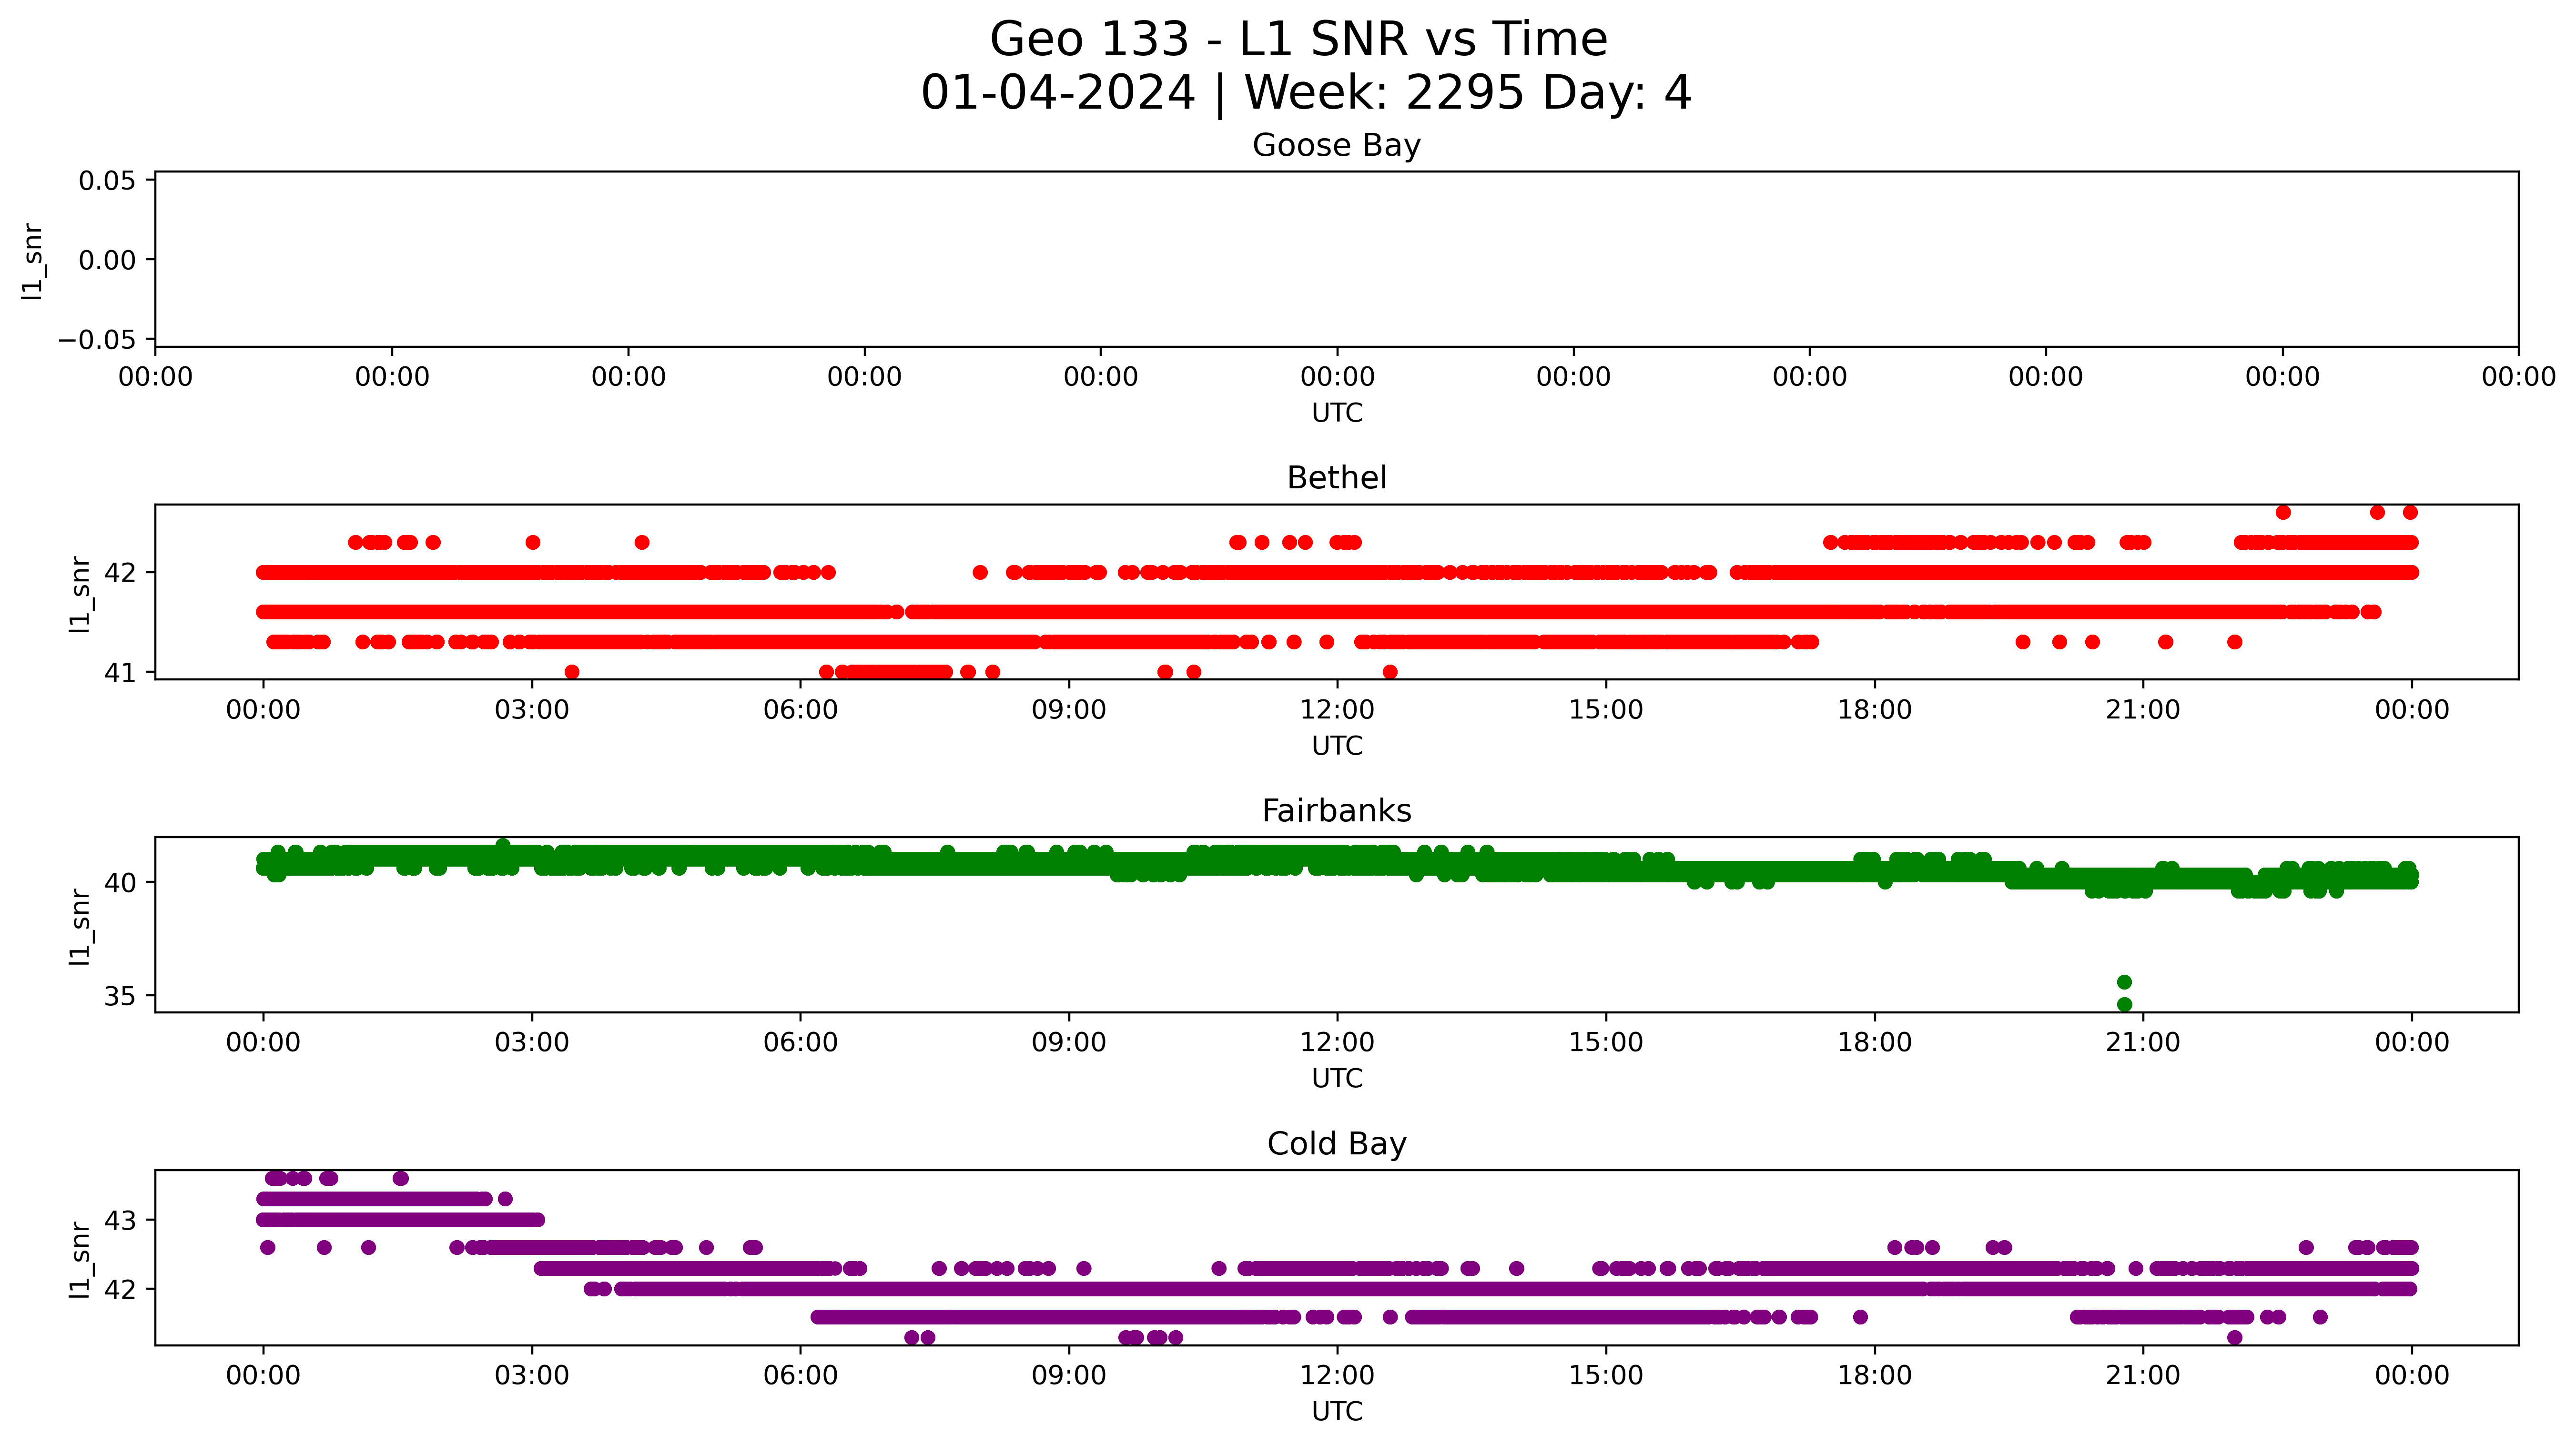Click the '03:00' x-tick under Fairbanks plot
Image resolution: width=2576 pixels, height=1445 pixels.
532,1043
